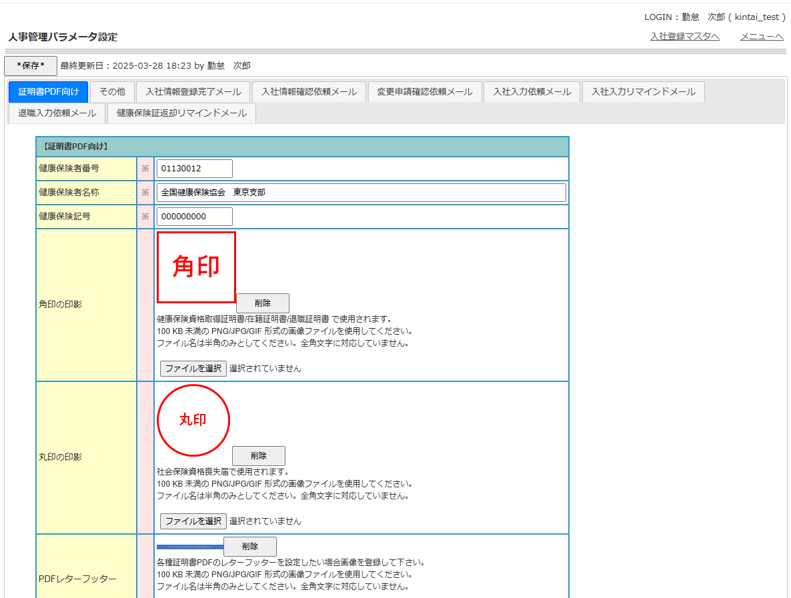791x598 pixels.
Task: Delete the 角印 seal image
Action: click(x=263, y=303)
